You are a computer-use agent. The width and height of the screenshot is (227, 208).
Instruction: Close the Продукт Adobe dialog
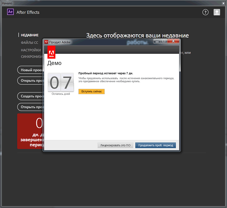point(173,41)
